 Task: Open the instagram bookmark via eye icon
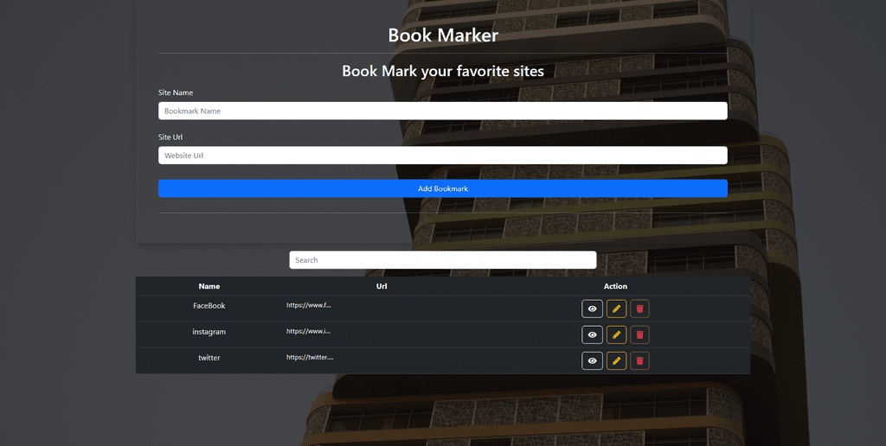coord(592,334)
